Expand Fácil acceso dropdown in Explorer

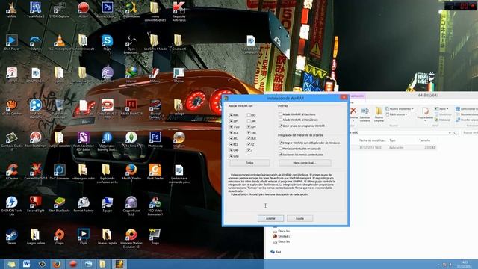[397, 114]
